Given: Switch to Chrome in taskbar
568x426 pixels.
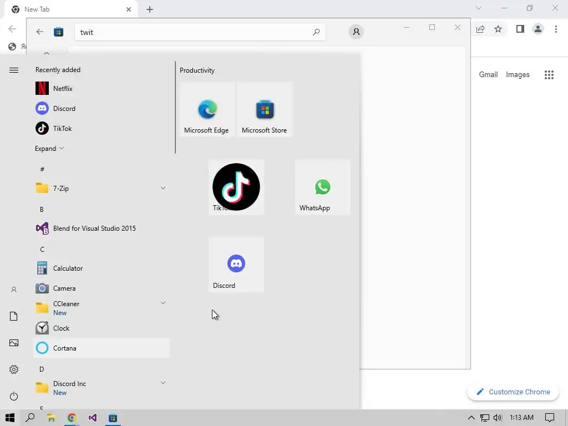Looking at the screenshot, I should point(72,418).
